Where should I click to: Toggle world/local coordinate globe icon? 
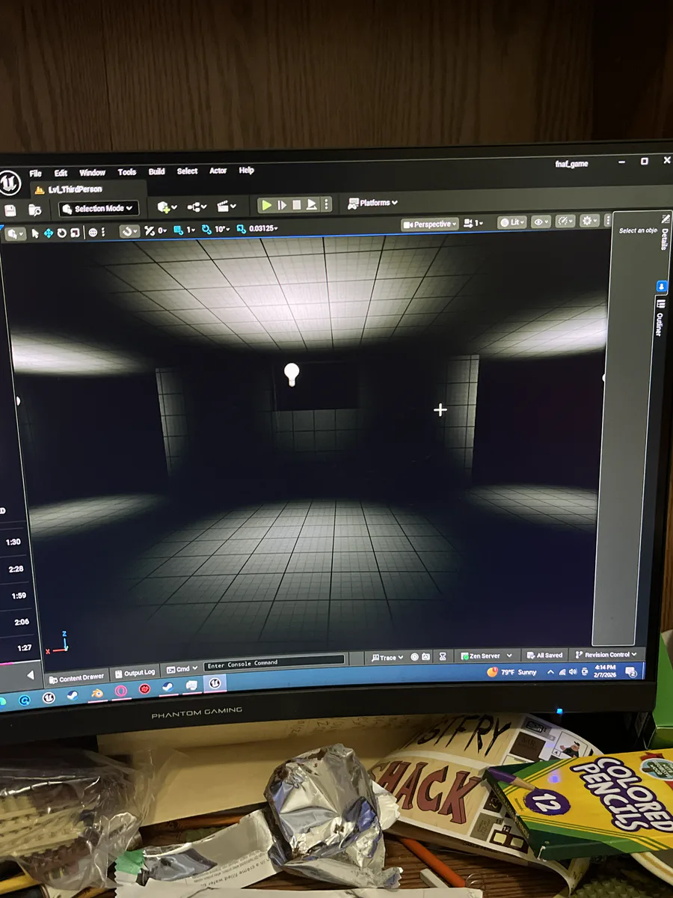pos(93,232)
